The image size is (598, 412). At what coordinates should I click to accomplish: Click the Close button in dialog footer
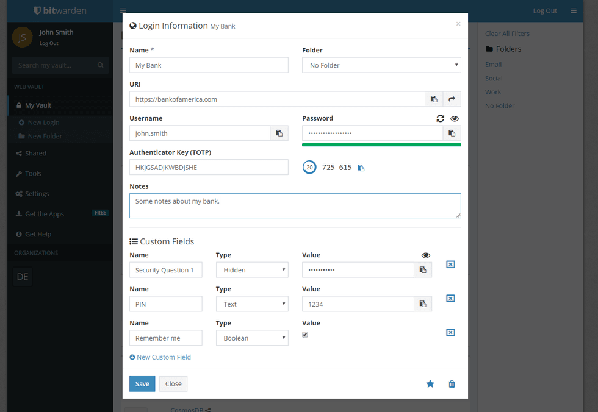click(173, 384)
